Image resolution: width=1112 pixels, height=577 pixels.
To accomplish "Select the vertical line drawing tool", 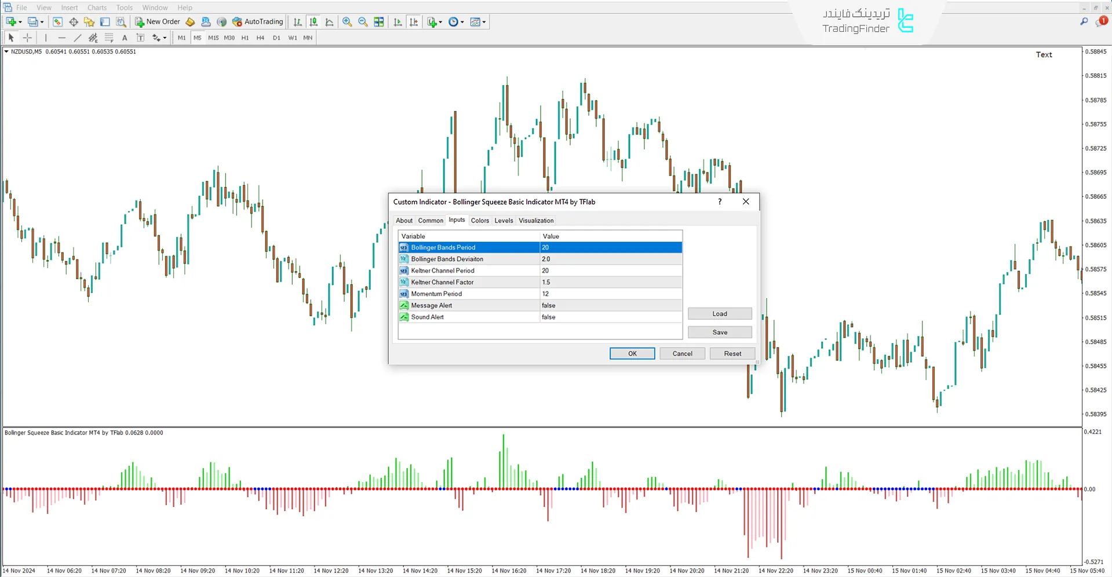I will [46, 38].
